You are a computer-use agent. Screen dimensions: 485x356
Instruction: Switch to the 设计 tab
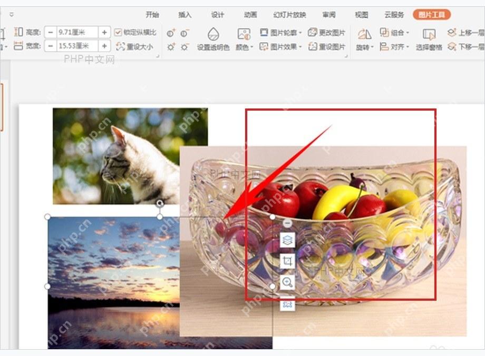(x=217, y=15)
